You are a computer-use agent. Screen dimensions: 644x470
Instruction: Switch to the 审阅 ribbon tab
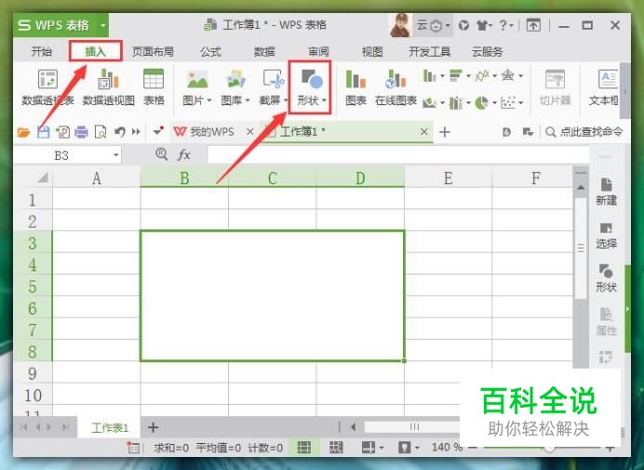(318, 52)
